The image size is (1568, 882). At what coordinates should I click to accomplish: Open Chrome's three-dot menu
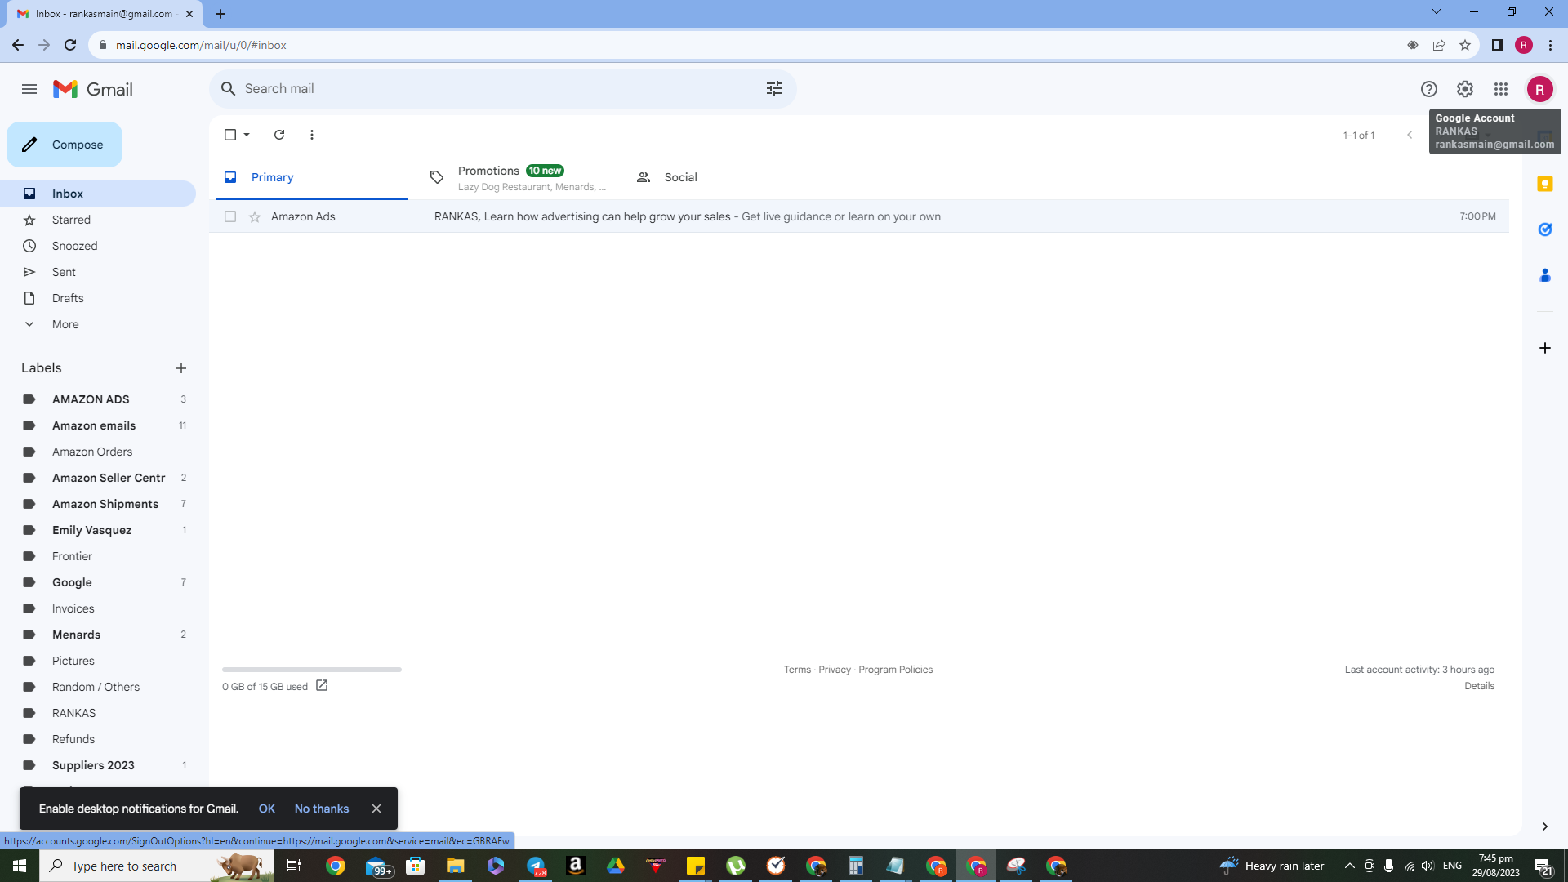coord(1551,45)
